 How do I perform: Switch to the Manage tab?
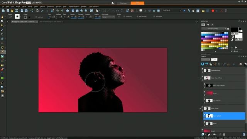(x=123, y=3)
